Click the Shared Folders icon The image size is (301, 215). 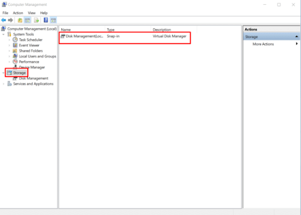pos(15,51)
